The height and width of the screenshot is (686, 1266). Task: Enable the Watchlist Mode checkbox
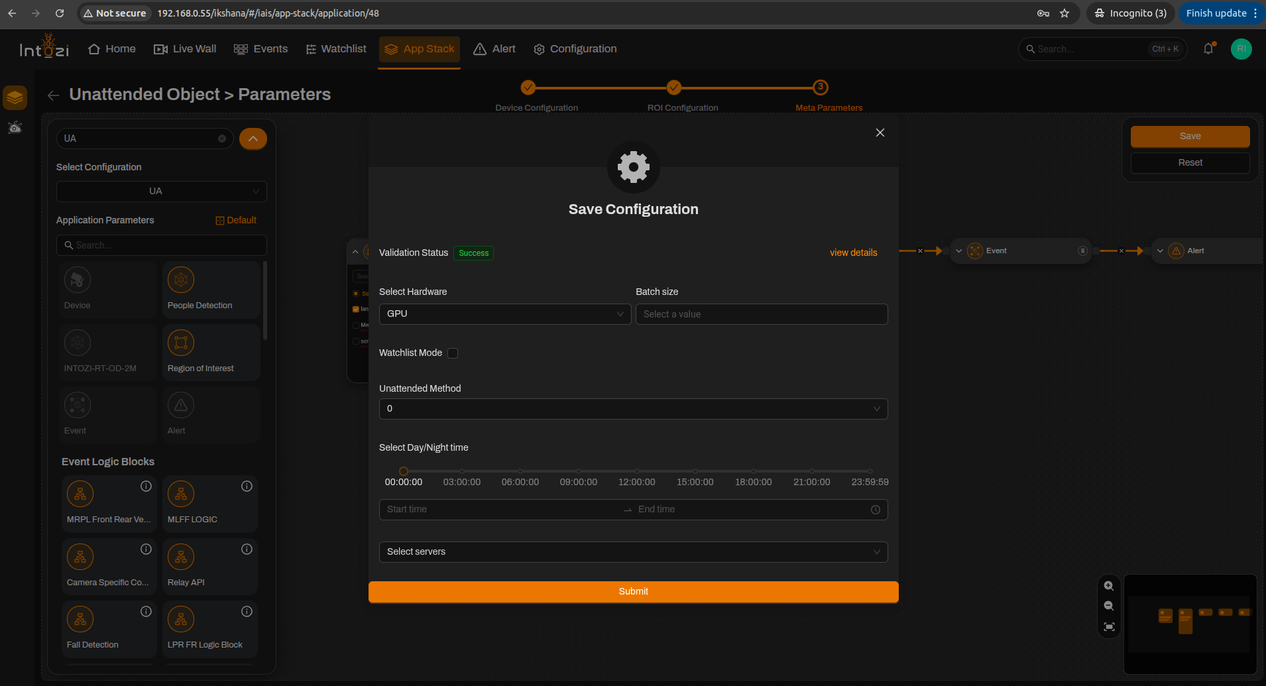[453, 353]
